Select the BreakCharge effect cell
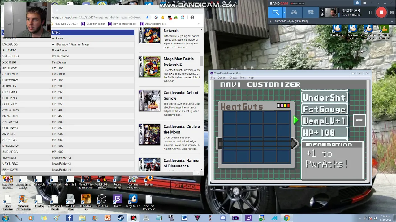The image size is (396, 222). (x=60, y=56)
